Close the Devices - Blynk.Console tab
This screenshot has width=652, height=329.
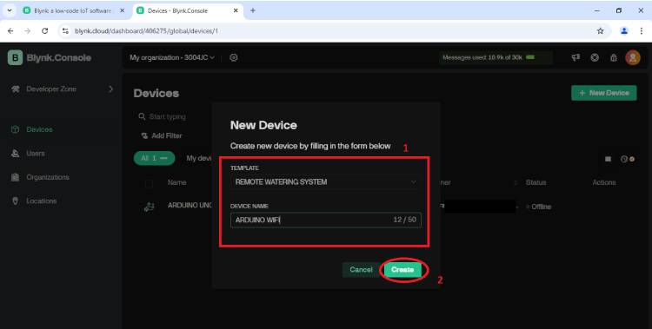(x=236, y=10)
